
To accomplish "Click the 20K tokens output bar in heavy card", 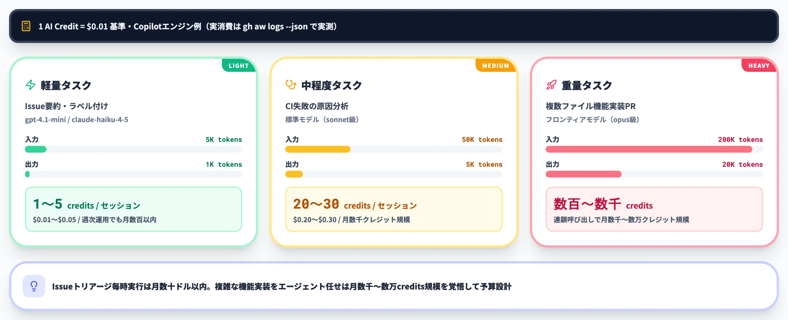I will [654, 174].
